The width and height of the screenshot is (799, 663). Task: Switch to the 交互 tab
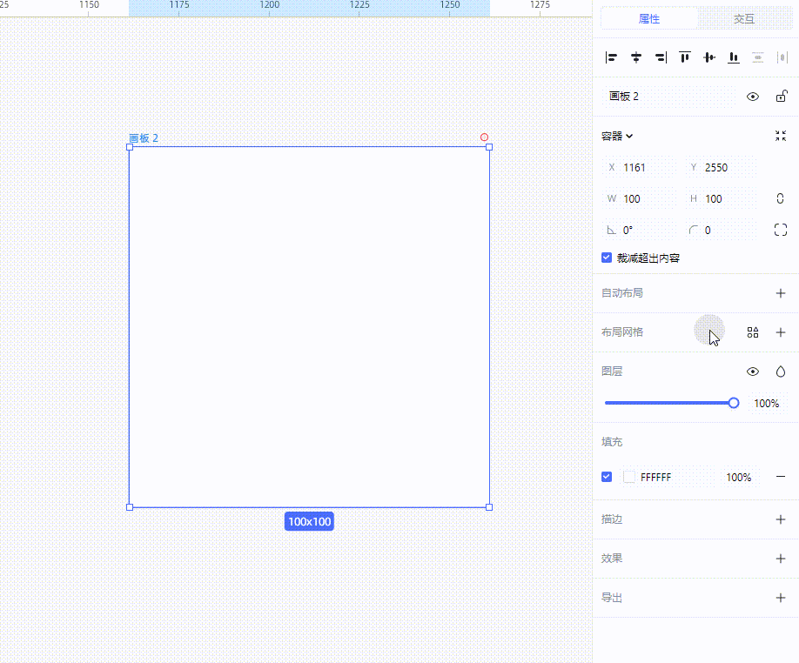(x=744, y=19)
